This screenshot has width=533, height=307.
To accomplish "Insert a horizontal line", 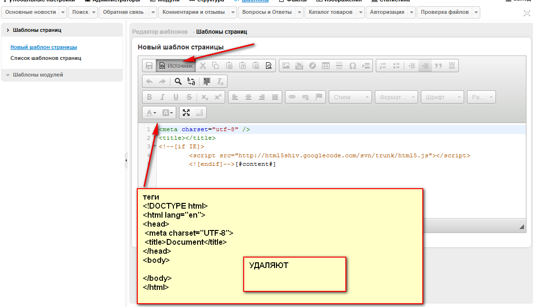I will [339, 66].
